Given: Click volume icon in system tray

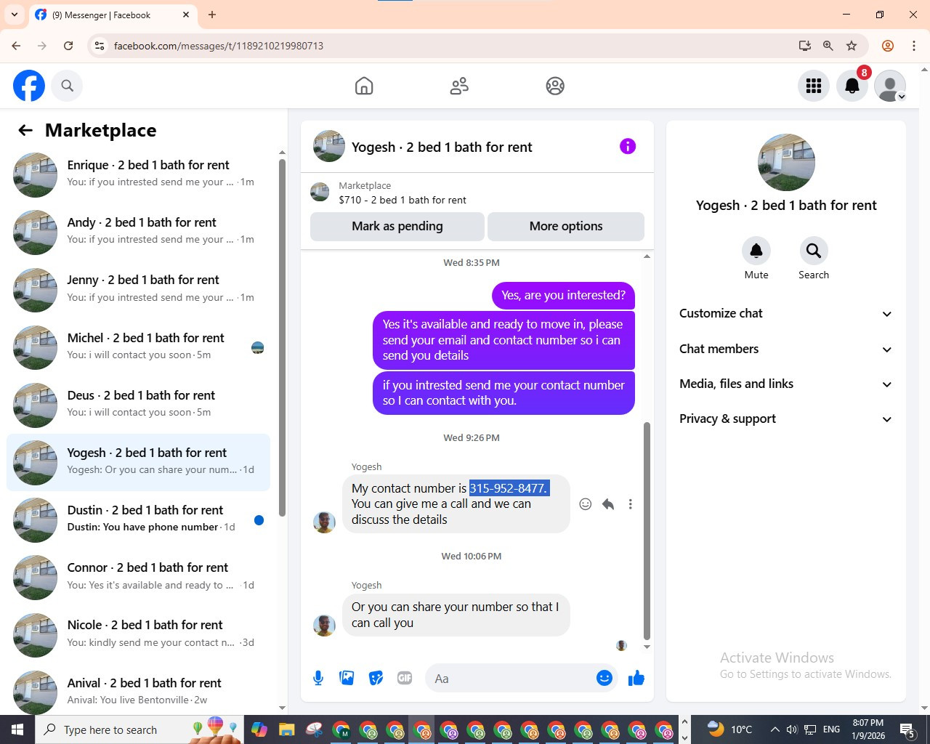Looking at the screenshot, I should click(x=792, y=729).
